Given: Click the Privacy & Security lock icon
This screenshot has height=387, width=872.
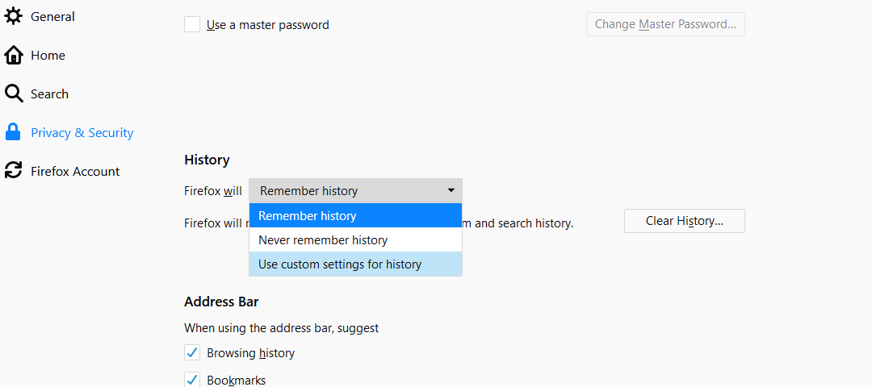Looking at the screenshot, I should tap(14, 132).
